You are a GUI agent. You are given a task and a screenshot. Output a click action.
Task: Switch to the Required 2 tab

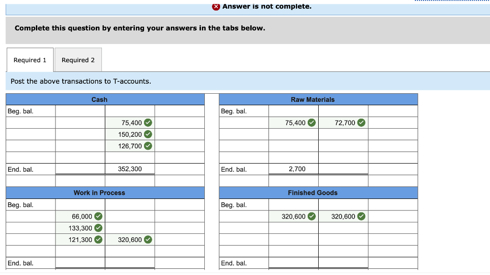coord(78,60)
